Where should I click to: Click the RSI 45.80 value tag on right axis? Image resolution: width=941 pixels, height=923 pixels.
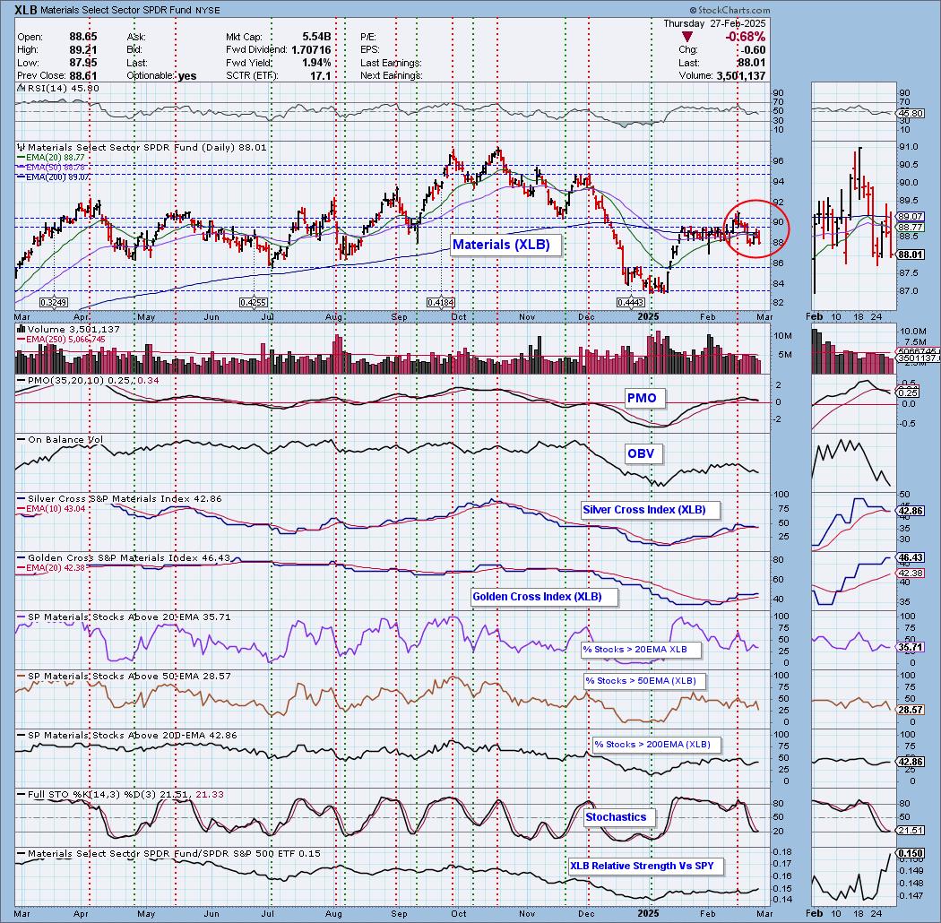[x=911, y=113]
